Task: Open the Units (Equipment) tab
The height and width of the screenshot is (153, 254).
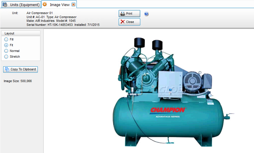Action: point(21,5)
